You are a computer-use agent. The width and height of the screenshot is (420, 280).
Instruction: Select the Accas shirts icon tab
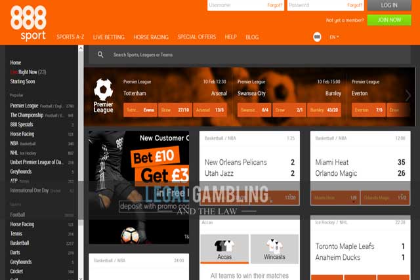(x=224, y=249)
